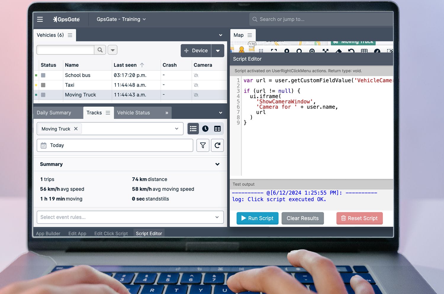Open the Moving Truck vehicle selector dropdown
This screenshot has height=294, width=444.
pos(176,128)
